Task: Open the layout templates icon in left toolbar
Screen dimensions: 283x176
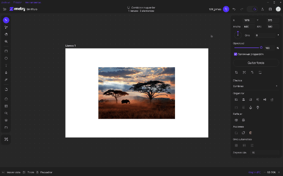Action: [x=6, y=106]
